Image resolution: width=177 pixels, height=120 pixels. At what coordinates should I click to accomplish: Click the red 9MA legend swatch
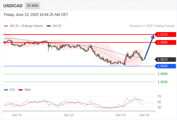[20, 90]
